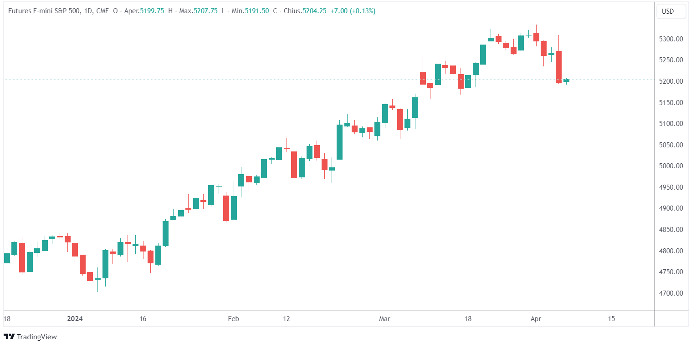Screen dimensions: 691x342
Task: Click the large red candle in early April
Action: click(x=558, y=66)
